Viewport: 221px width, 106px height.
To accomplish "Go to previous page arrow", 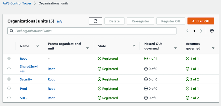I will [x=188, y=31].
